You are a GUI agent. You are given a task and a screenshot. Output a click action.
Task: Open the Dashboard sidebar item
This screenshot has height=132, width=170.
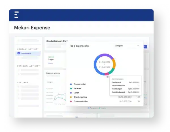[x=28, y=54]
